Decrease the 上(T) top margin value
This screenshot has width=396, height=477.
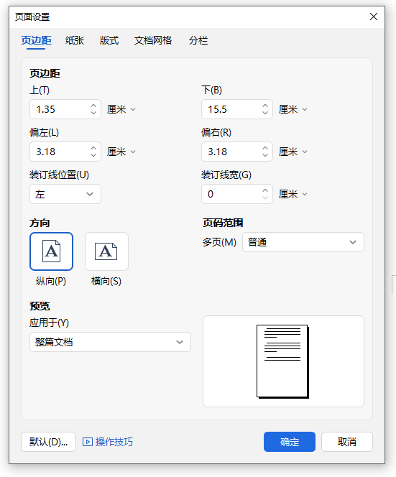[x=93, y=113]
